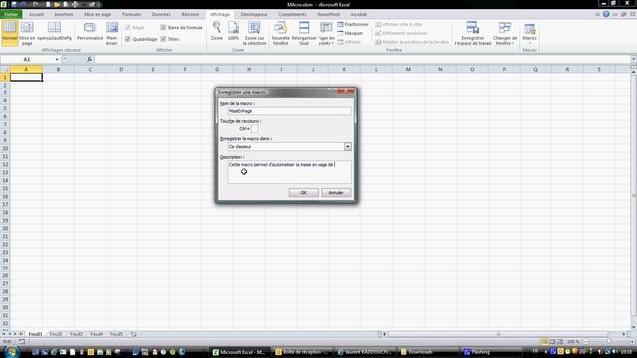Click Masquer window button
Screen dimensions: 637x358
[350, 33]
